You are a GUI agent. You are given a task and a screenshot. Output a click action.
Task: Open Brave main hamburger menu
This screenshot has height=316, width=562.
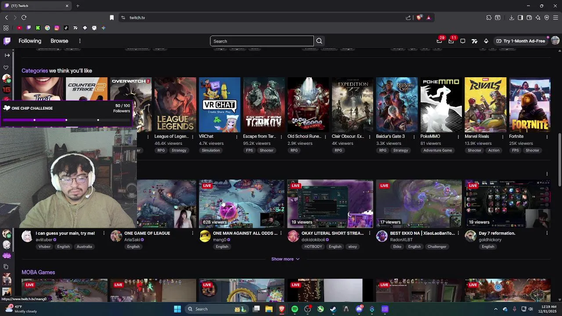[x=555, y=18]
